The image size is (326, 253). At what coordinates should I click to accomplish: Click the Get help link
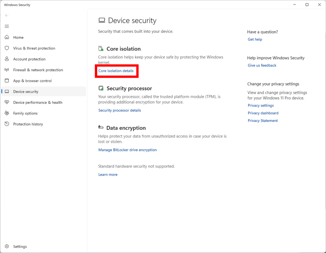[x=255, y=39]
